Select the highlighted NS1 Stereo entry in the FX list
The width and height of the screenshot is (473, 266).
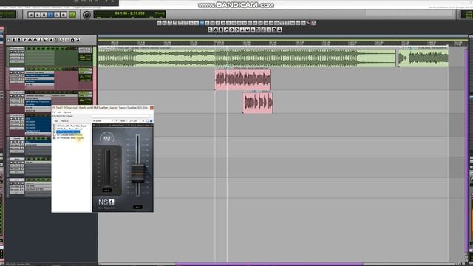[68, 132]
